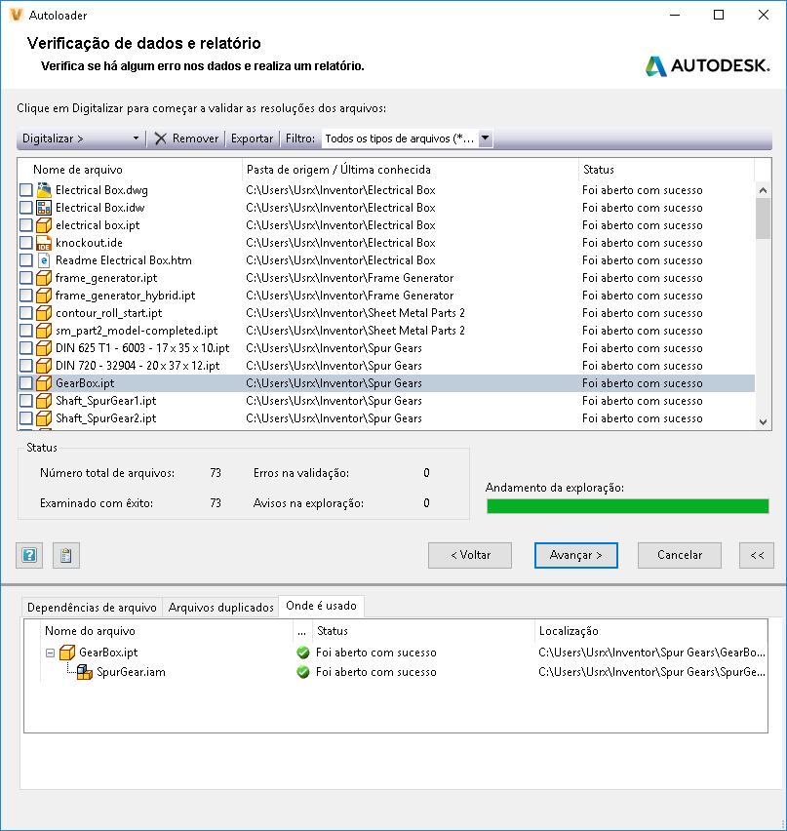Collapse the details panel with << button
This screenshot has height=831, width=787.
pyautogui.click(x=757, y=555)
